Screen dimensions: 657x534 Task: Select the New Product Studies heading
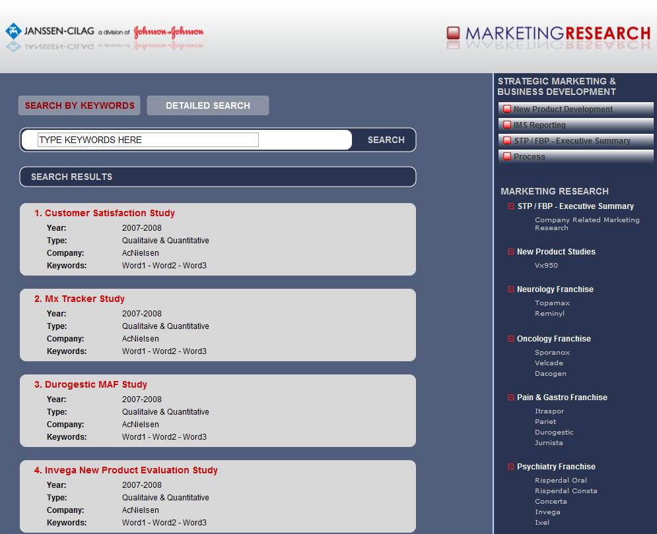click(556, 252)
